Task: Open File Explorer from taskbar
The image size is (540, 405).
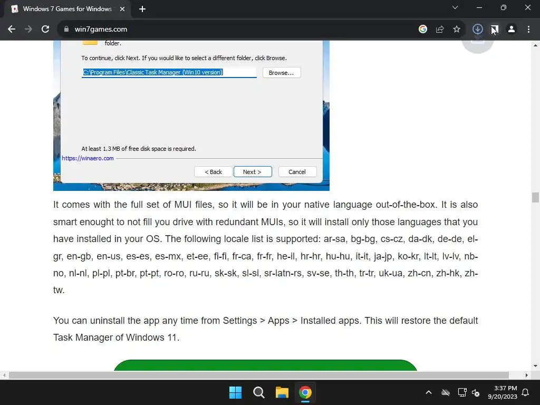Action: click(x=282, y=392)
